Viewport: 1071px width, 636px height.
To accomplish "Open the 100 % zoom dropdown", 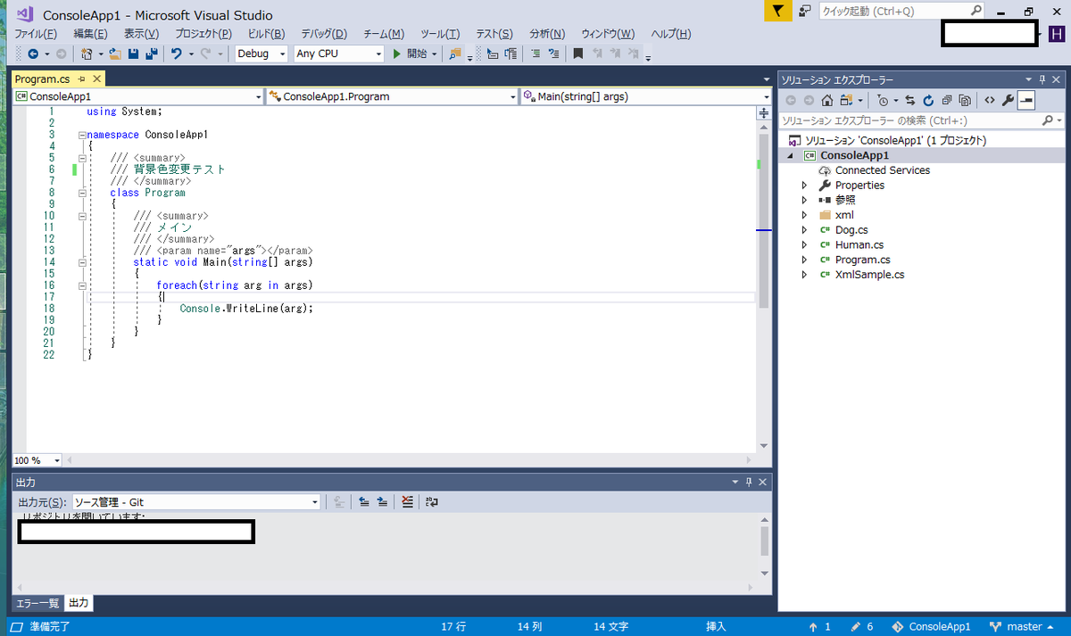I will click(37, 460).
